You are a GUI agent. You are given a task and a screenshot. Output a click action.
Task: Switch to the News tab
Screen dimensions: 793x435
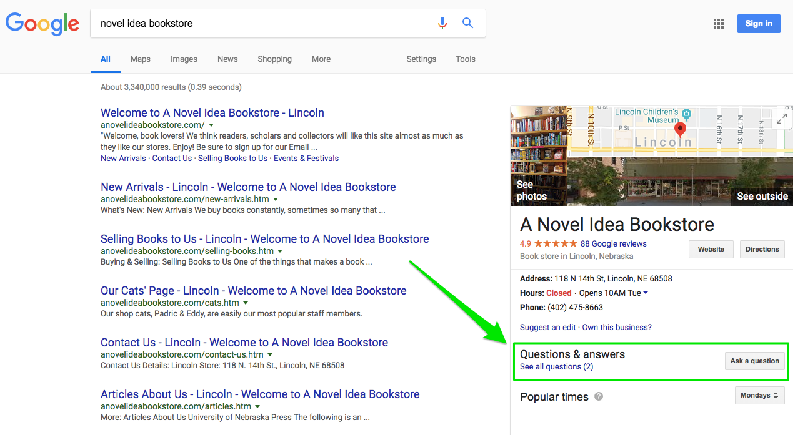[x=227, y=59]
